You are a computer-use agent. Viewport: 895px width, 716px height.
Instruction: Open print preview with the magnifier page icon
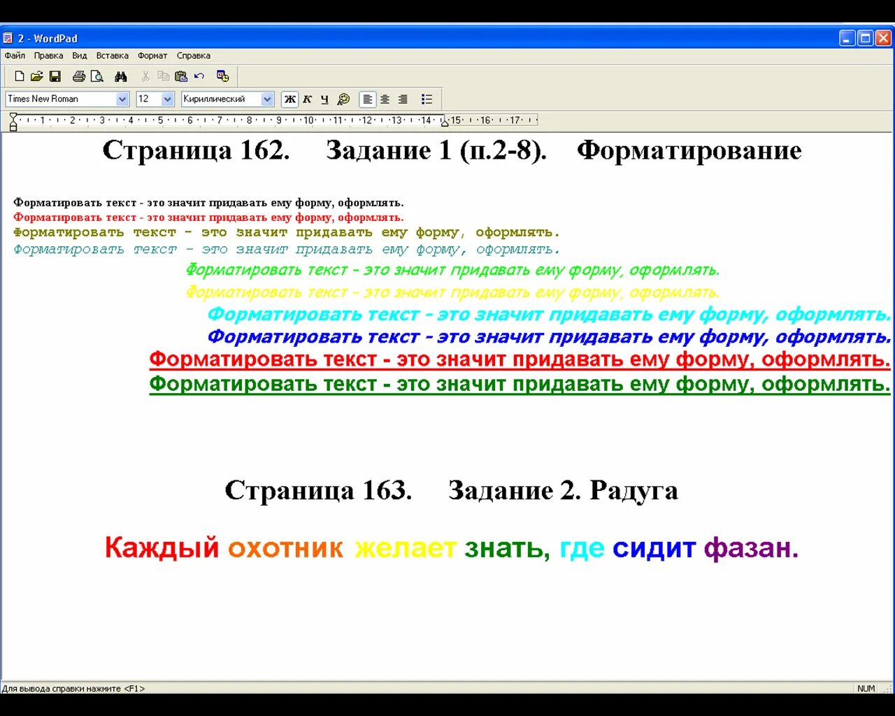[x=97, y=76]
